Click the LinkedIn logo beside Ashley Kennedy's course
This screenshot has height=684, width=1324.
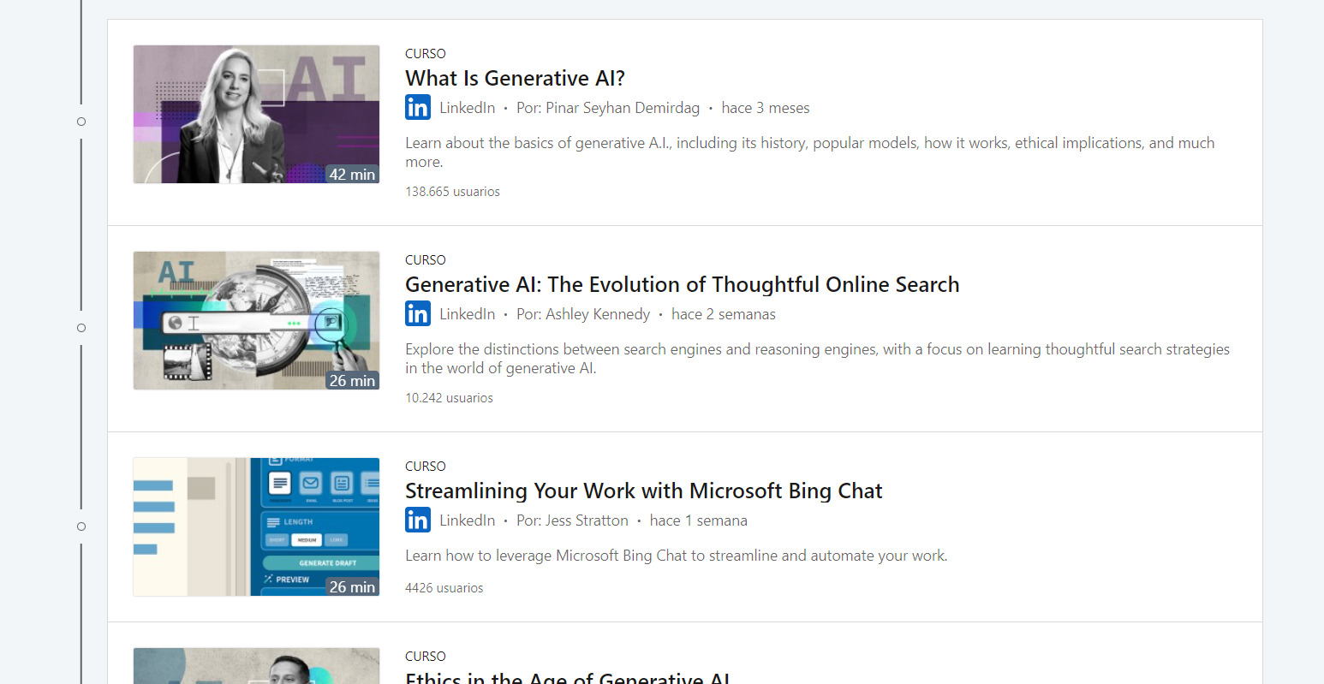(x=418, y=313)
